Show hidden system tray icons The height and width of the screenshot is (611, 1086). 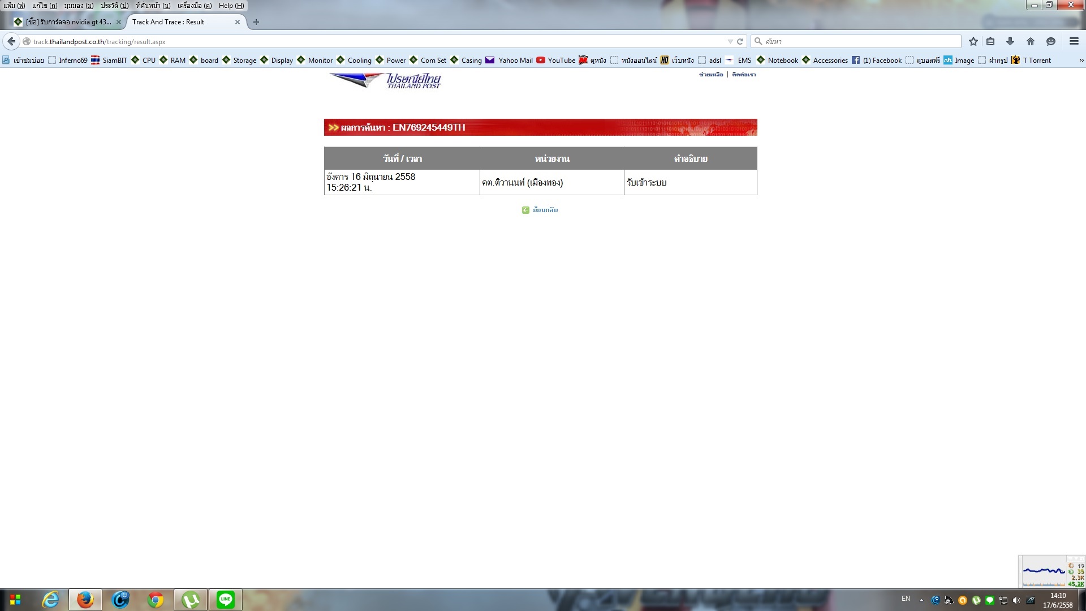921,600
